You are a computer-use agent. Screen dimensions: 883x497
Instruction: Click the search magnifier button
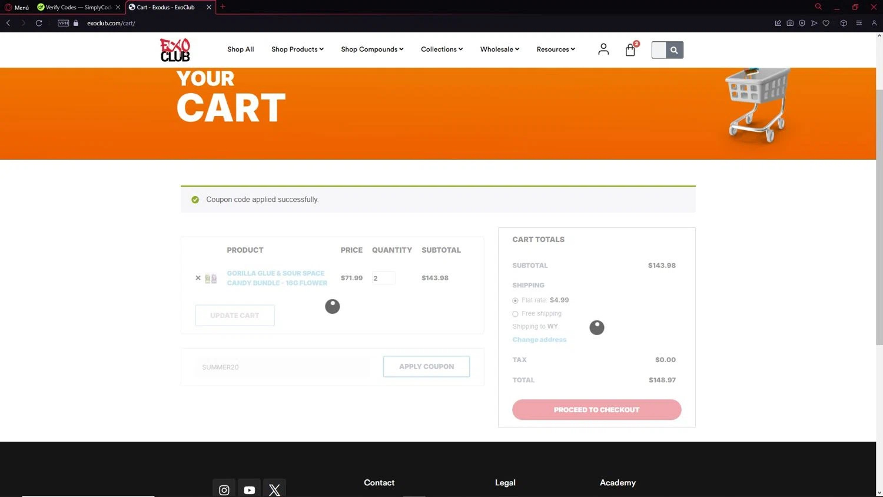675,50
